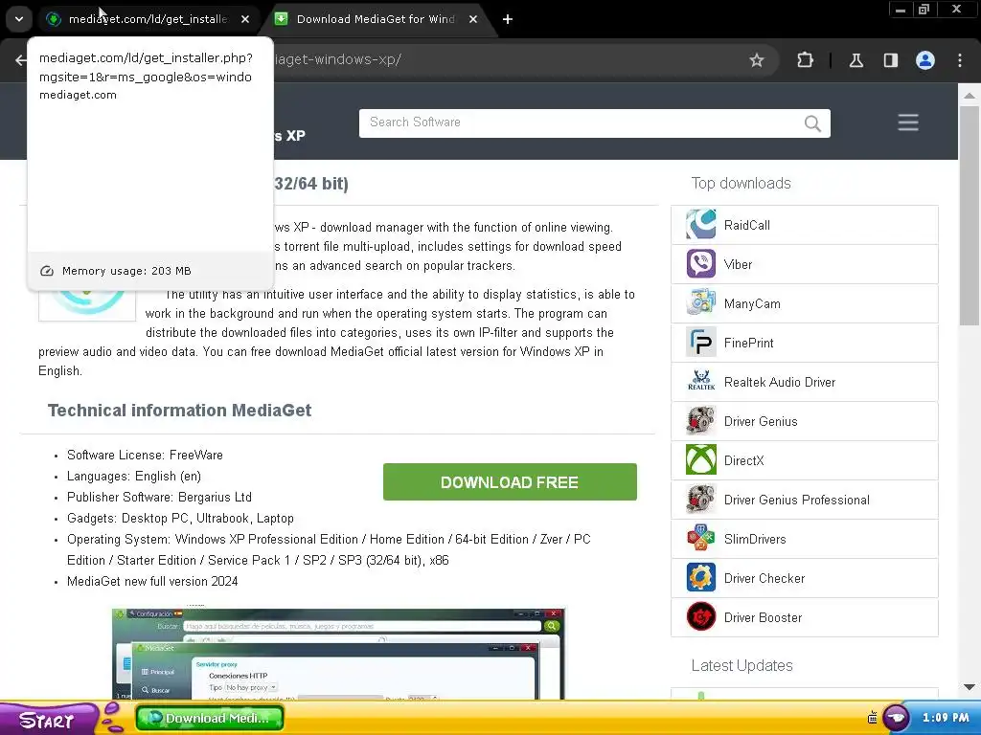The height and width of the screenshot is (735, 981).
Task: Switch to the mediaget.com installer tab
Action: point(148,19)
